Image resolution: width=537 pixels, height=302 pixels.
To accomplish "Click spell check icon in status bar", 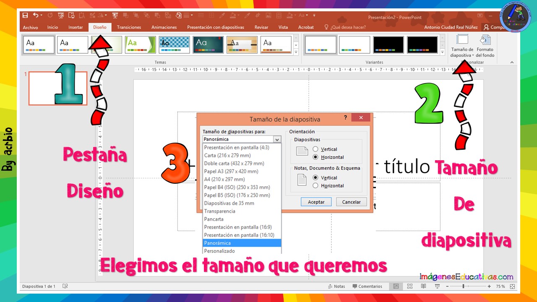I will pos(65,286).
